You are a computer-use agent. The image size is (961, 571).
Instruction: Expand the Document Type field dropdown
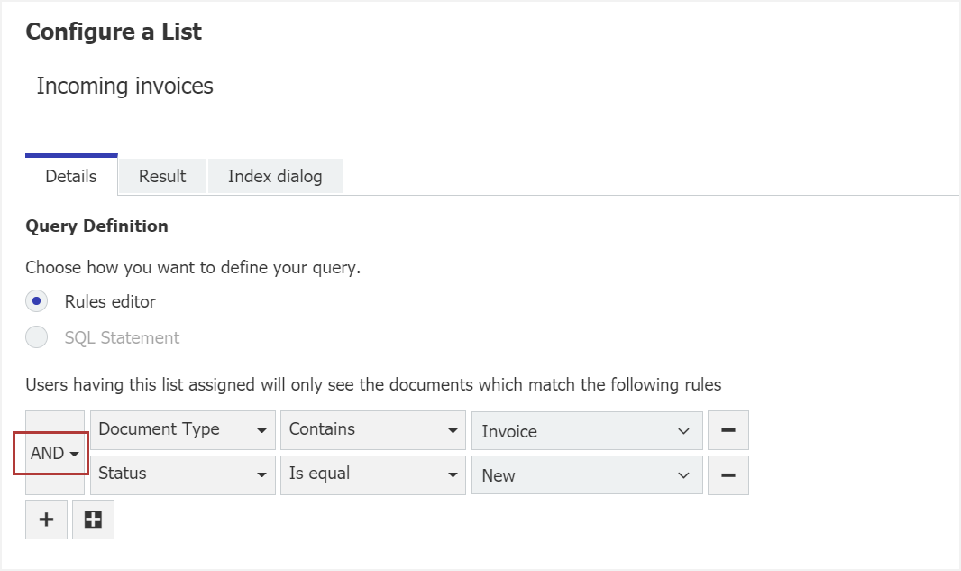(182, 430)
